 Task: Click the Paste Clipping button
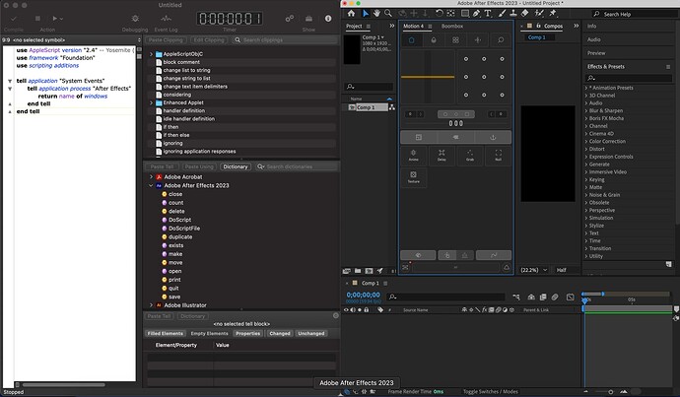point(166,39)
